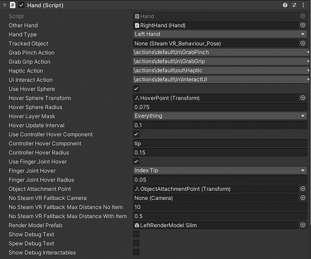This screenshot has height=259, width=311.
Task: Open the Grab Pinch Action dropdown
Action: [x=221, y=52]
